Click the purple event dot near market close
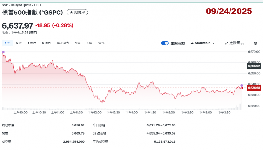Viewport: 263px width, 150px height. [x=242, y=86]
